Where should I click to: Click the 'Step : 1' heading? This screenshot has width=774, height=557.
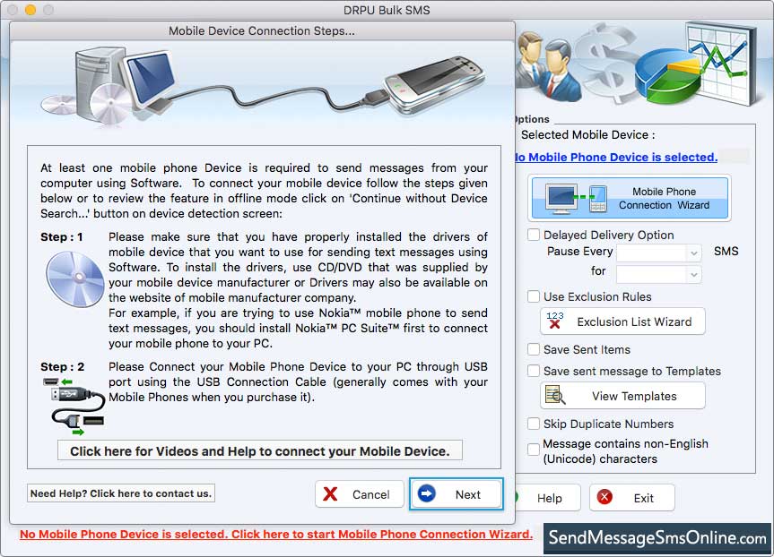pos(62,237)
